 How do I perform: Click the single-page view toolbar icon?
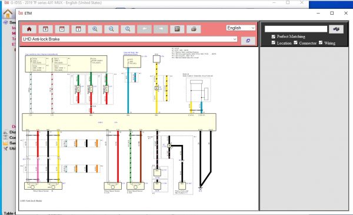(78, 29)
